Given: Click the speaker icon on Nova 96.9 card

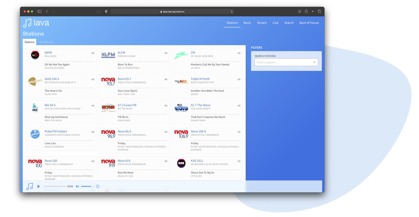Looking at the screenshot, I should [x=166, y=132].
